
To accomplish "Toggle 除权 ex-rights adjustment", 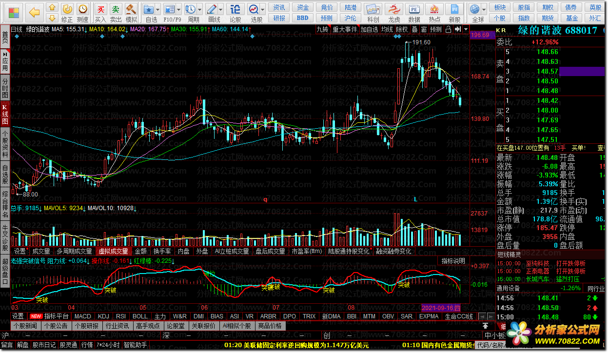I will pyautogui.click(x=402, y=29).
